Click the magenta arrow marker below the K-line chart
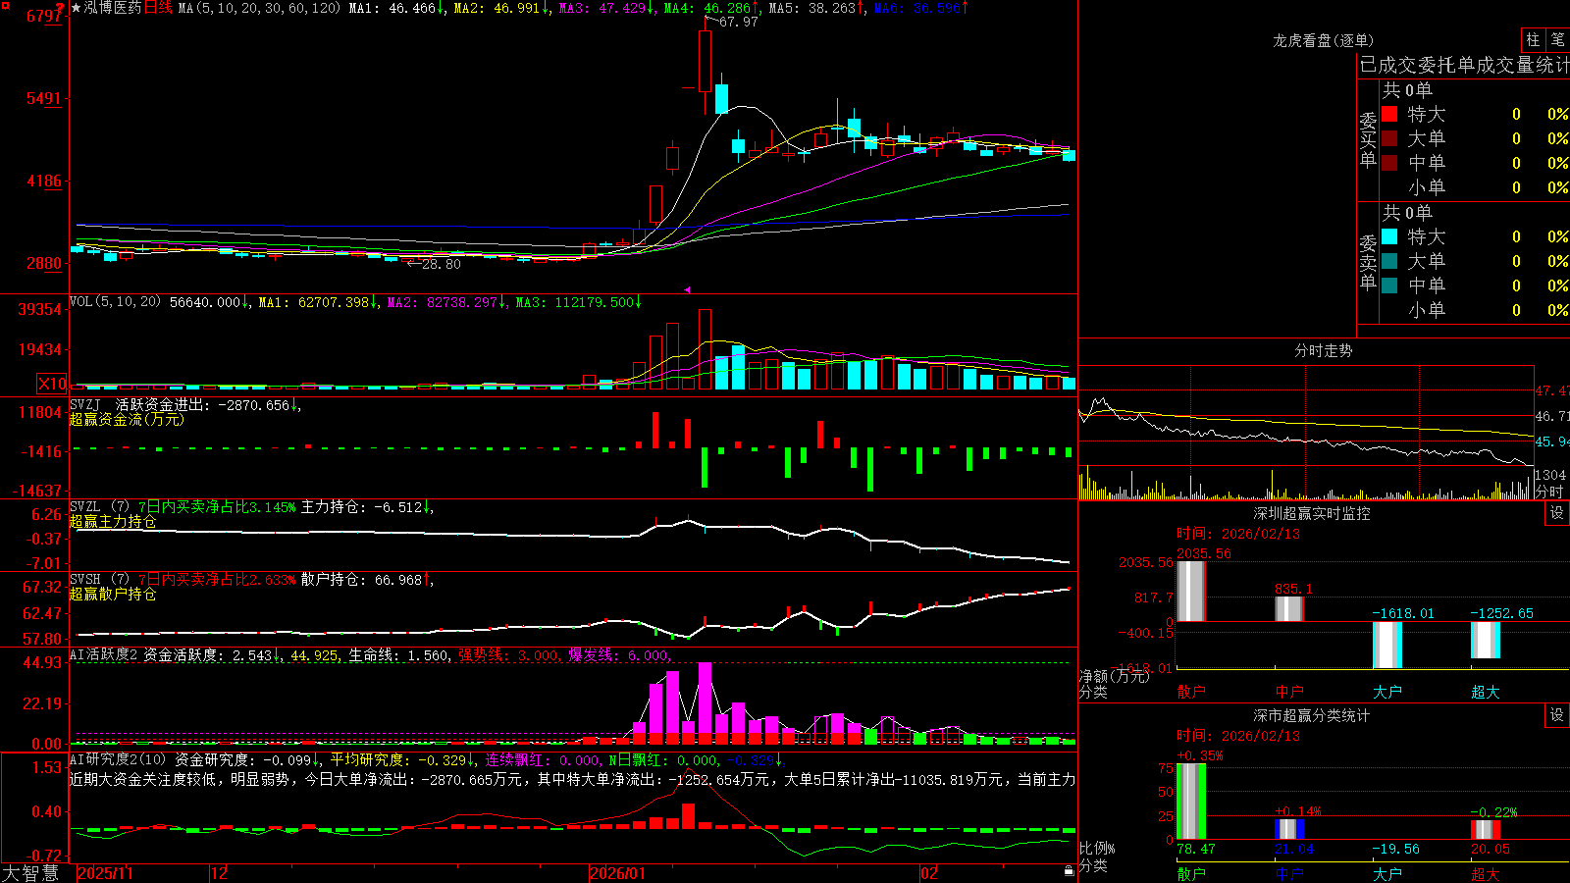Viewport: 1570px width, 883px height. [x=687, y=289]
